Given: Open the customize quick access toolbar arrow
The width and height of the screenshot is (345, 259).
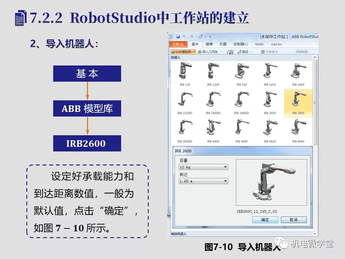Looking at the screenshot, I should pos(210,37).
